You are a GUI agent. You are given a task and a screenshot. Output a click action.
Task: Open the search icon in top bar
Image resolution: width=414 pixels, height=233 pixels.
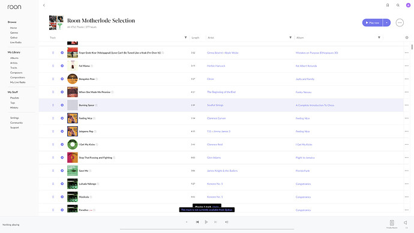pyautogui.click(x=398, y=5)
